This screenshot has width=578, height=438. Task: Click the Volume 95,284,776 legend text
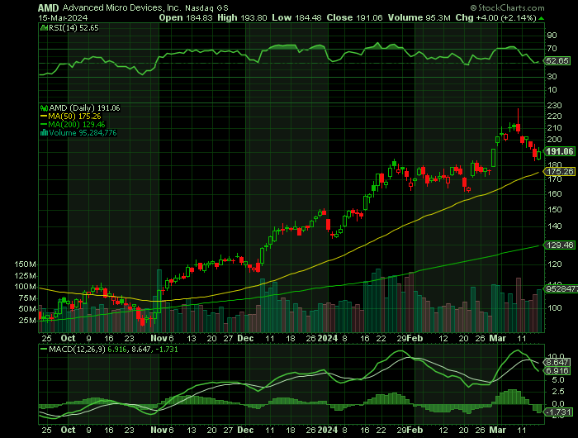83,133
